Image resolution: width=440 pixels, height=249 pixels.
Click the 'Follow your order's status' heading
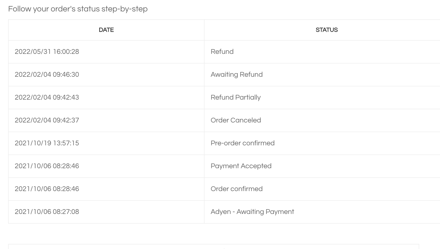pos(78,9)
